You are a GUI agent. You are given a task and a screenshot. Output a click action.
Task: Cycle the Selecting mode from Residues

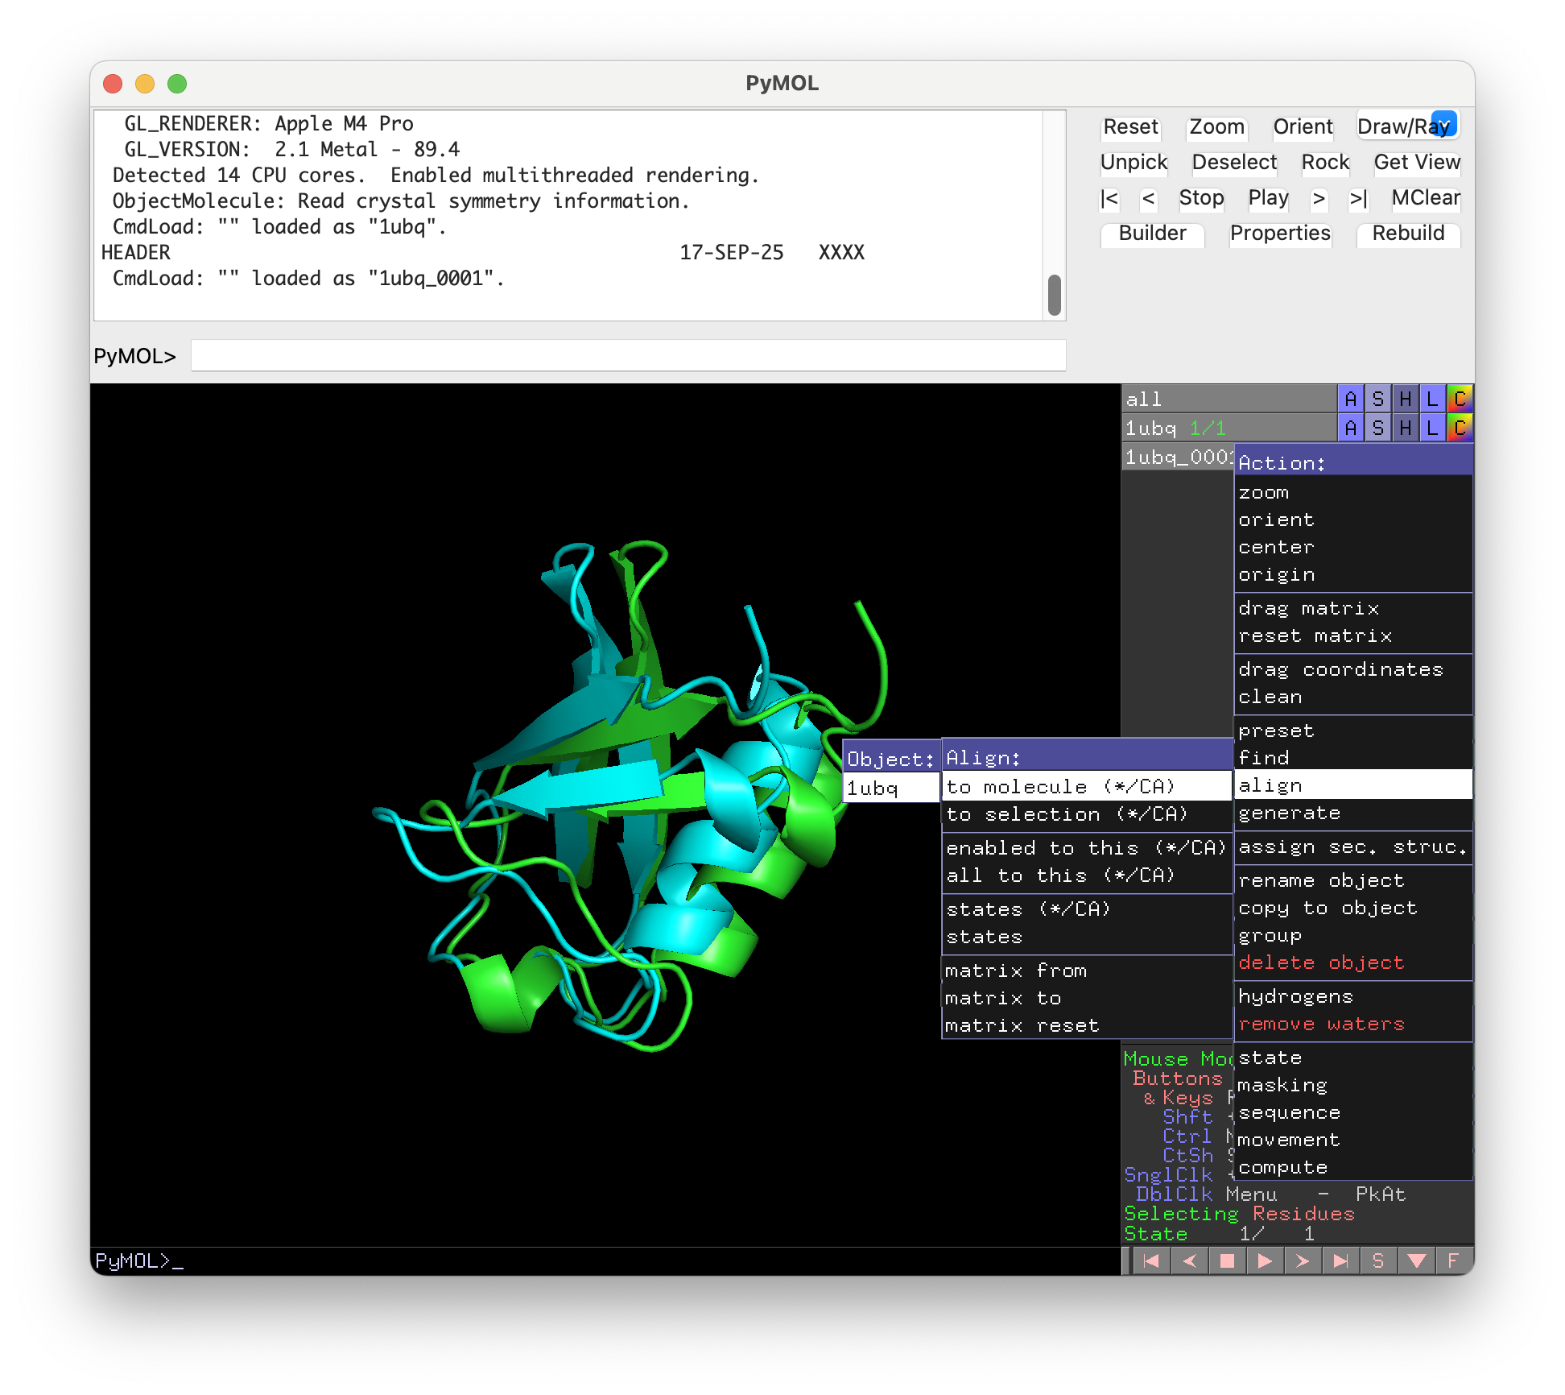click(1304, 1214)
